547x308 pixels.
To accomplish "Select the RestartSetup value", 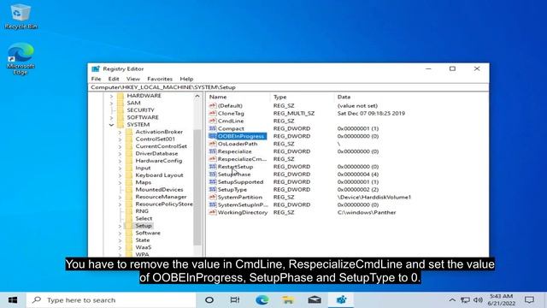I will pos(236,167).
